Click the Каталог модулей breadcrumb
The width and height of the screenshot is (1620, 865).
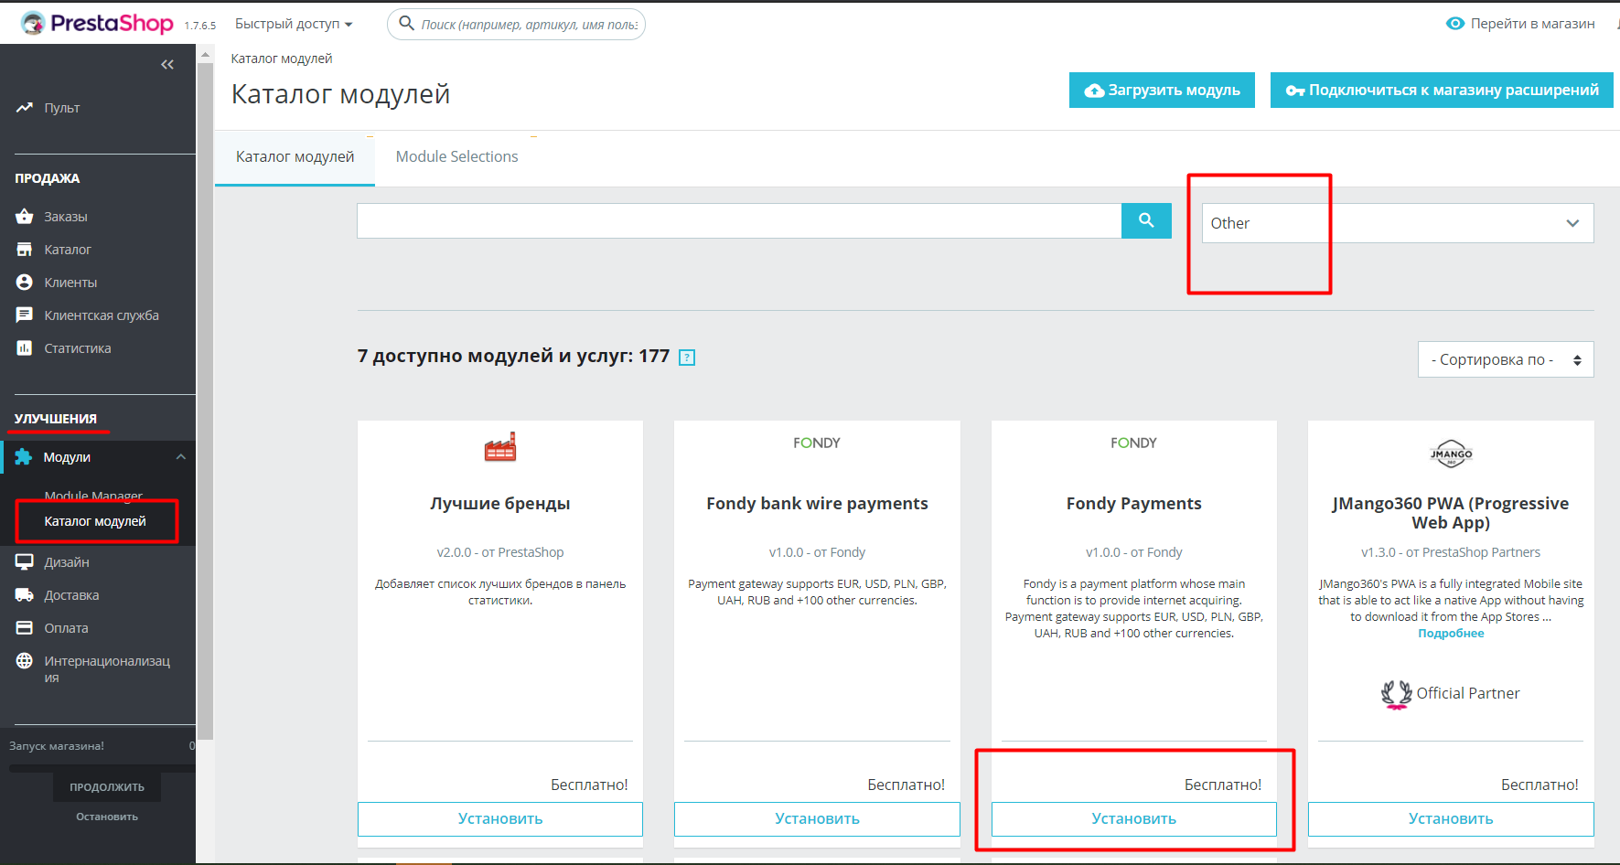pyautogui.click(x=282, y=59)
